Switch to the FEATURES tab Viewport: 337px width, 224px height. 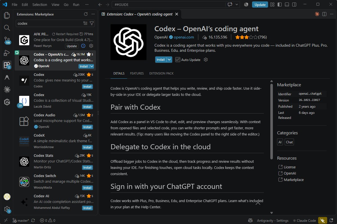click(137, 73)
